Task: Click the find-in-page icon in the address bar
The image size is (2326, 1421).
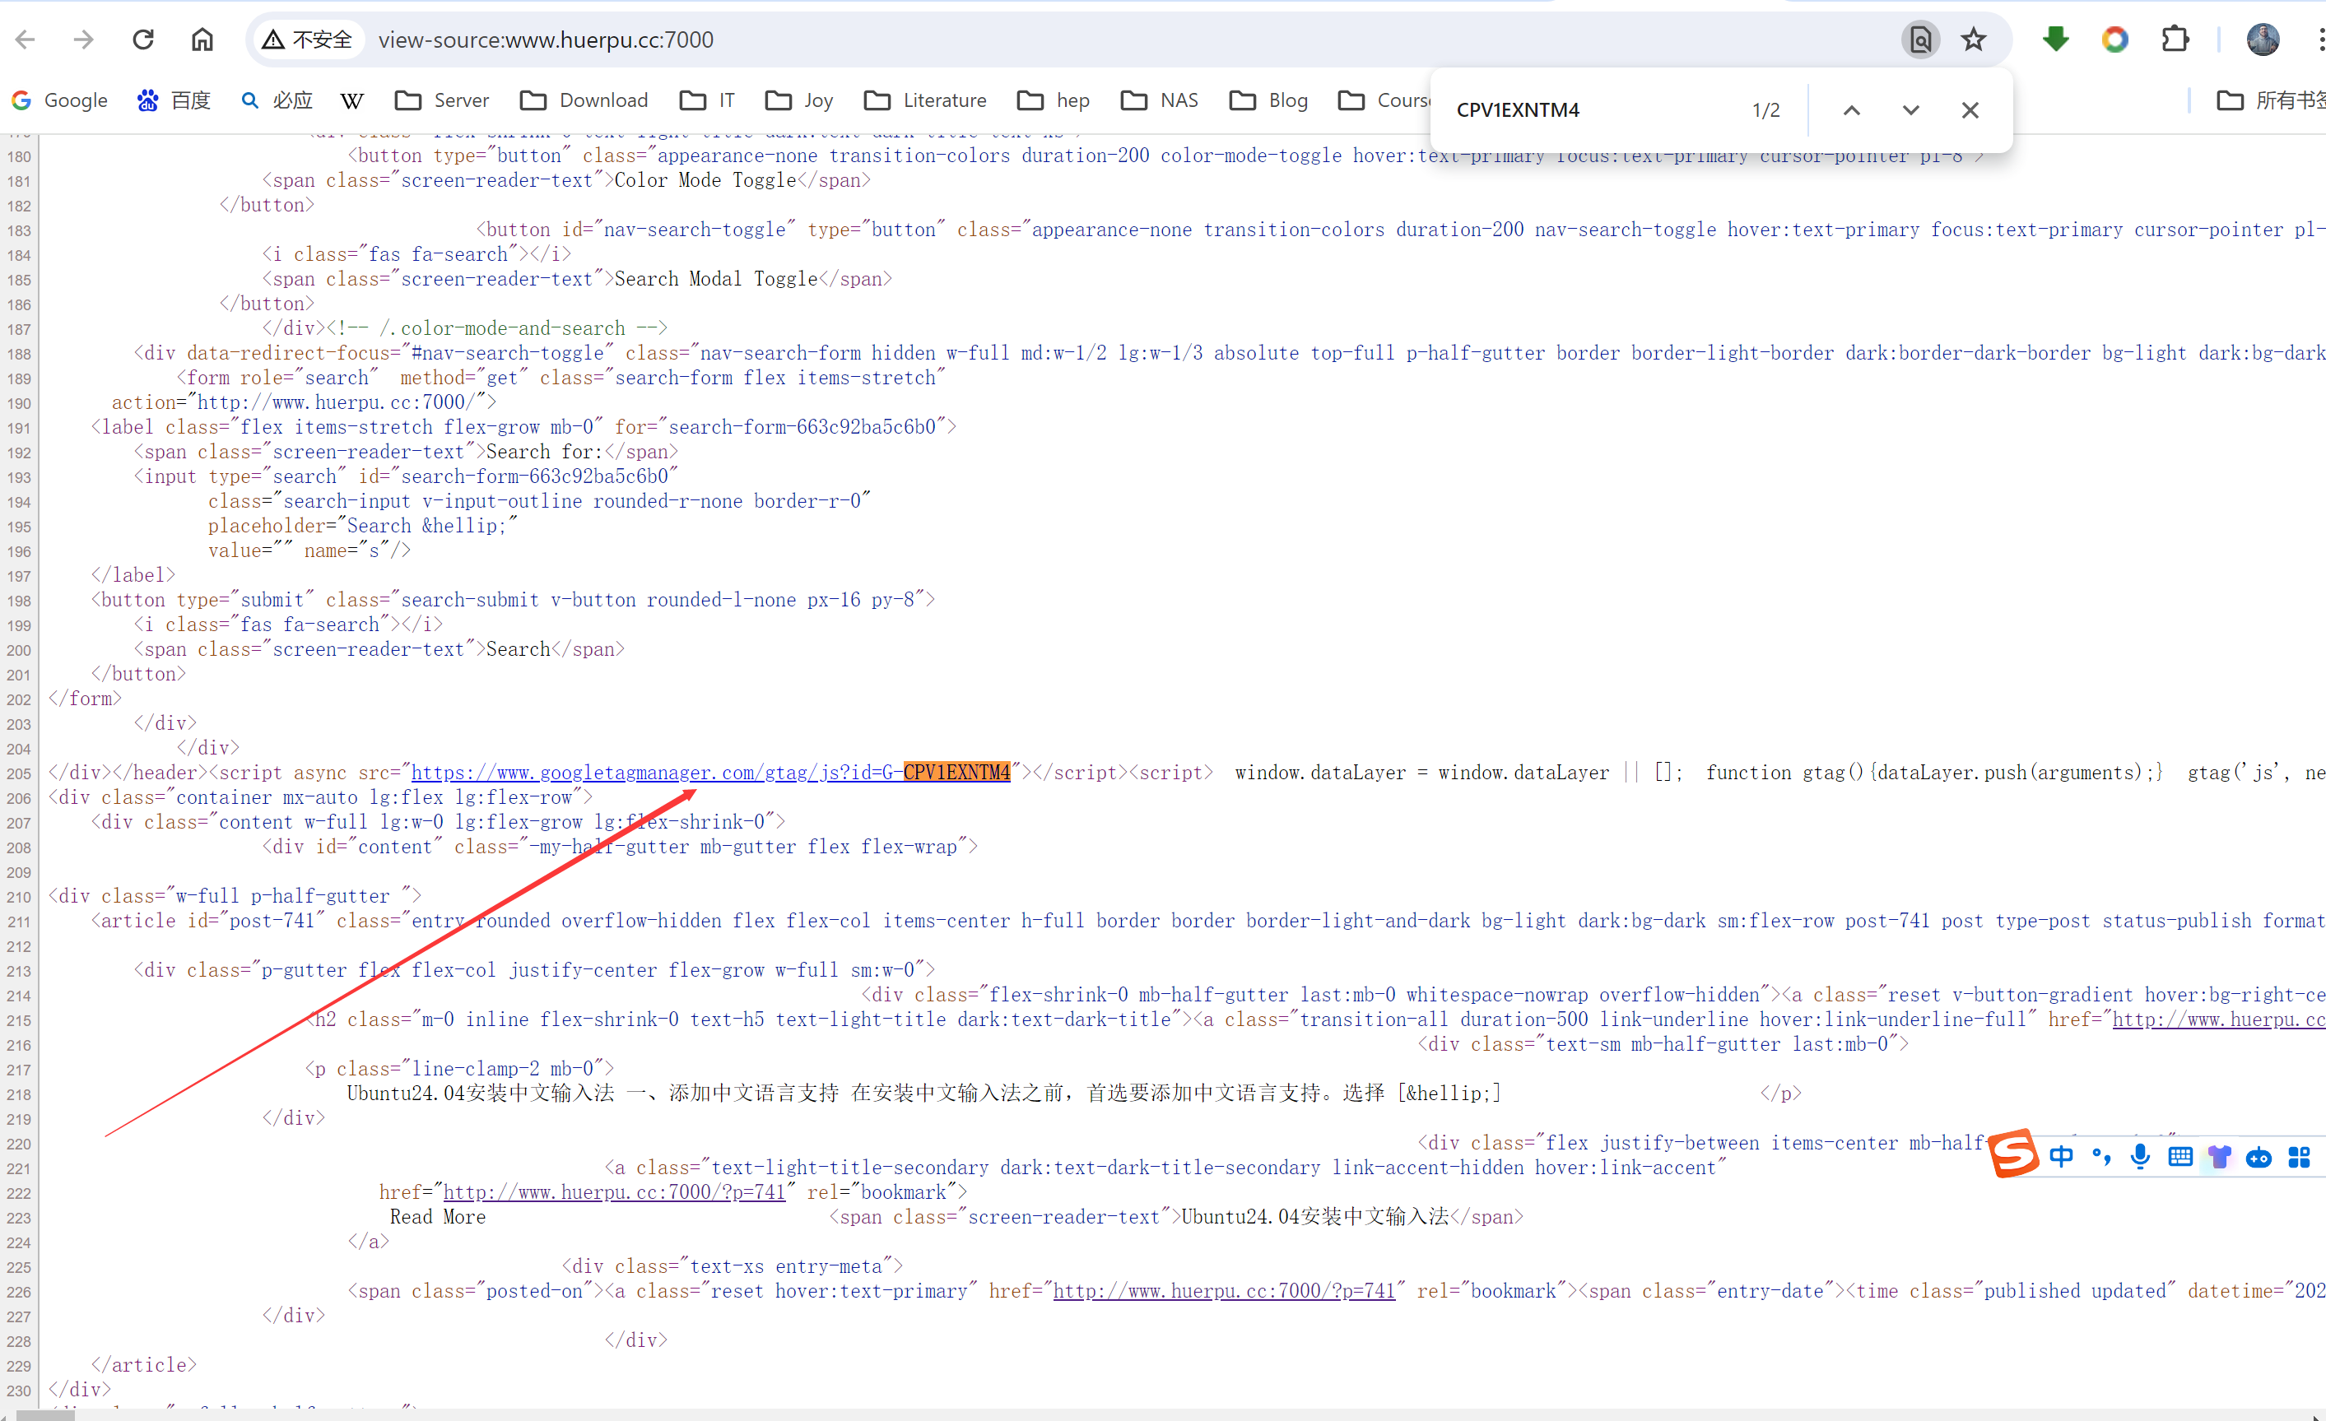Action: click(1920, 39)
